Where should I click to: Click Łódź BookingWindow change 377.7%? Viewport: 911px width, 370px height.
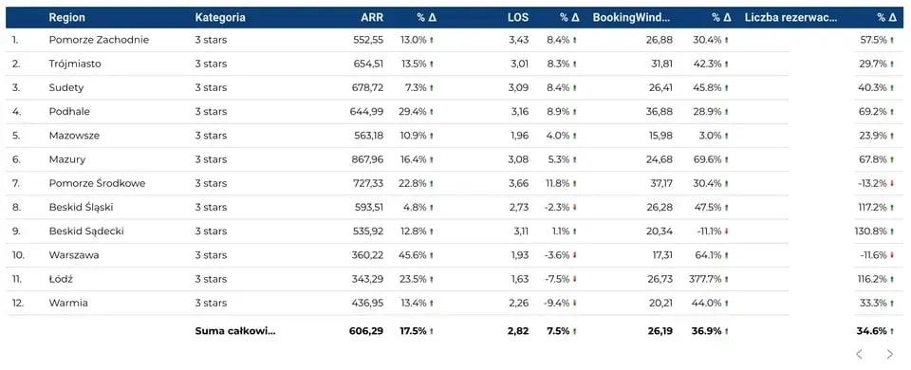click(x=705, y=279)
